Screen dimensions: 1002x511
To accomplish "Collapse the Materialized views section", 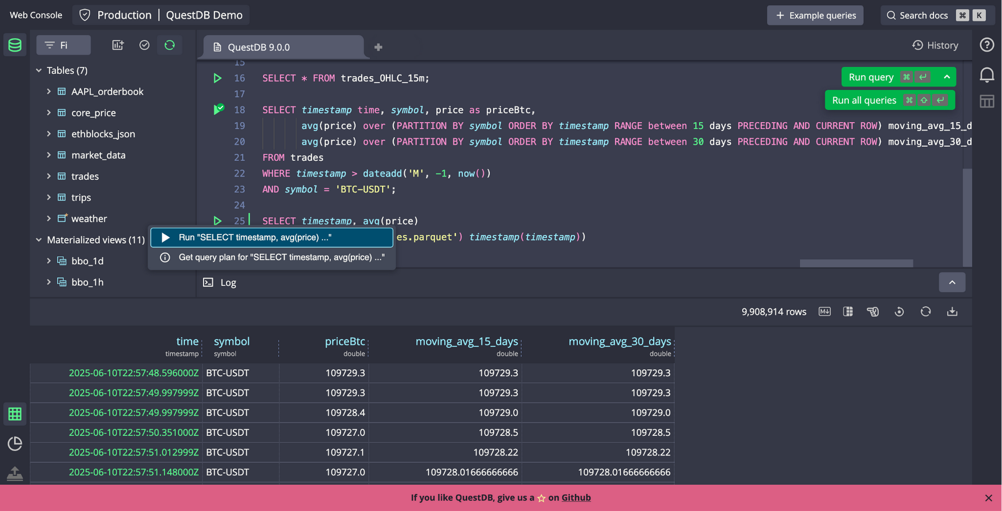I will [39, 240].
